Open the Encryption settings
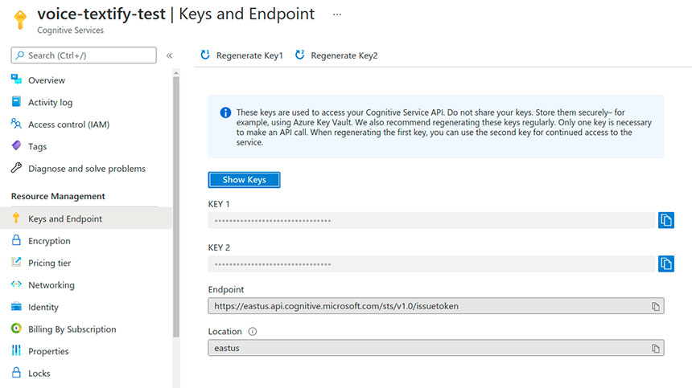 pos(49,241)
